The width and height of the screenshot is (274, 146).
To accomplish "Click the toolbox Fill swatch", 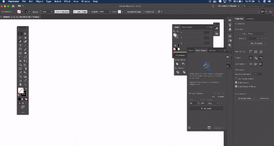I will [21, 91].
